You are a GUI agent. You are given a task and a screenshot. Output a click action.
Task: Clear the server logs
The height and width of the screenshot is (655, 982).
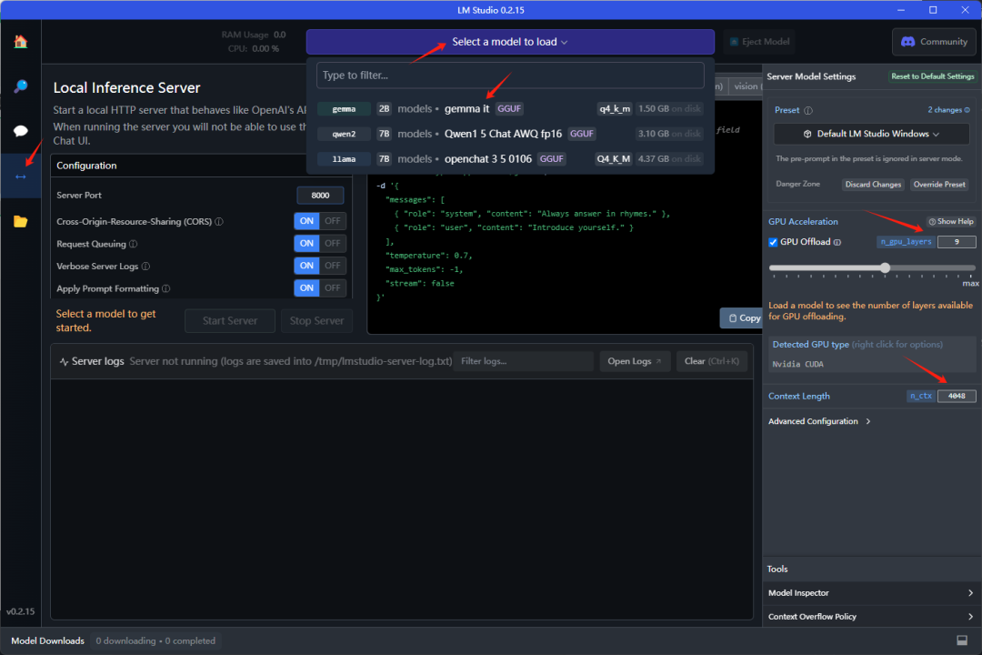(711, 362)
